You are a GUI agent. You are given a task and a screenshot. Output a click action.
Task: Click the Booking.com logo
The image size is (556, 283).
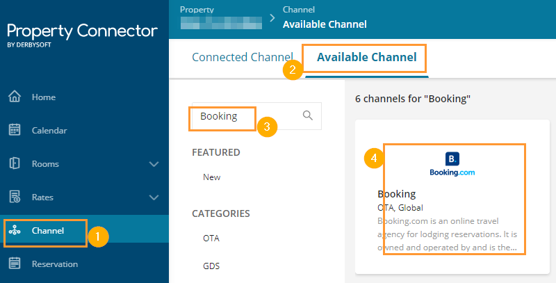[x=452, y=164]
